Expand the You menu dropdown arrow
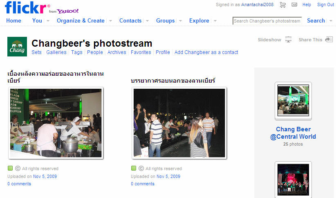The height and width of the screenshot is (198, 336). click(48, 21)
